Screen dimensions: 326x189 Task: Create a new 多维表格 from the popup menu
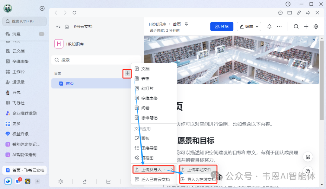pyautogui.click(x=154, y=98)
